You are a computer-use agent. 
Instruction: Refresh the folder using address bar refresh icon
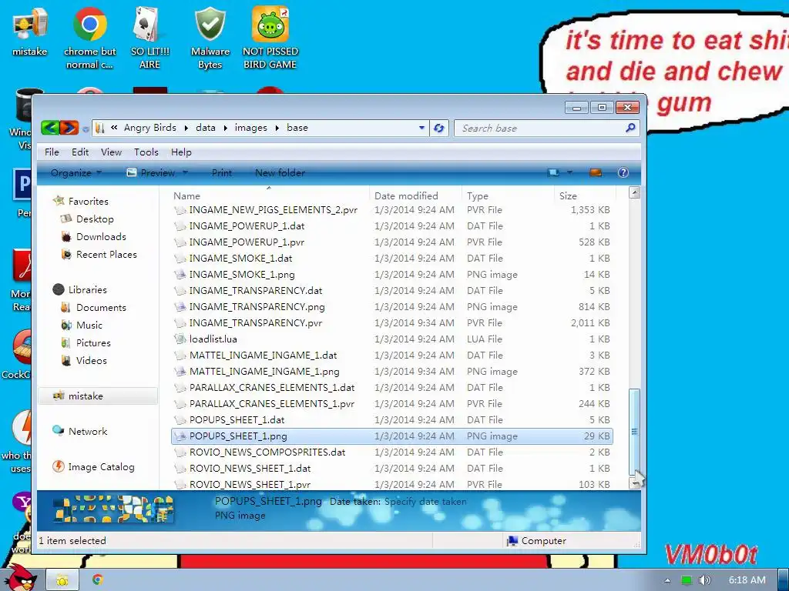point(438,129)
